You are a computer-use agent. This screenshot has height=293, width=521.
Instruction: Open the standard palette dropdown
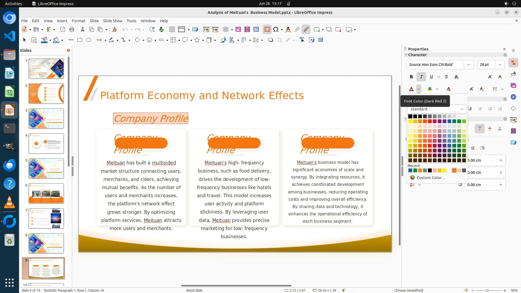tap(462, 109)
